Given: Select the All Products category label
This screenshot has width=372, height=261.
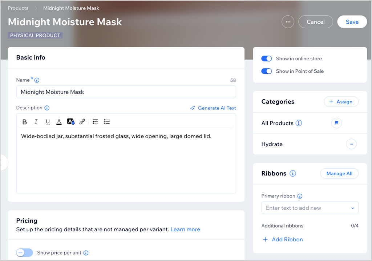Looking at the screenshot, I should [x=277, y=123].
